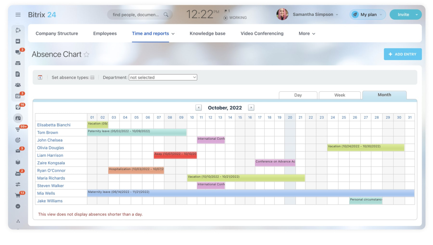
Task: Click the ADD ENTRY button
Action: coord(402,54)
